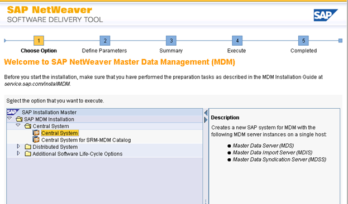348x204 pixels.
Task: Click the SAP Installation Master logo icon
Action: 13,112
